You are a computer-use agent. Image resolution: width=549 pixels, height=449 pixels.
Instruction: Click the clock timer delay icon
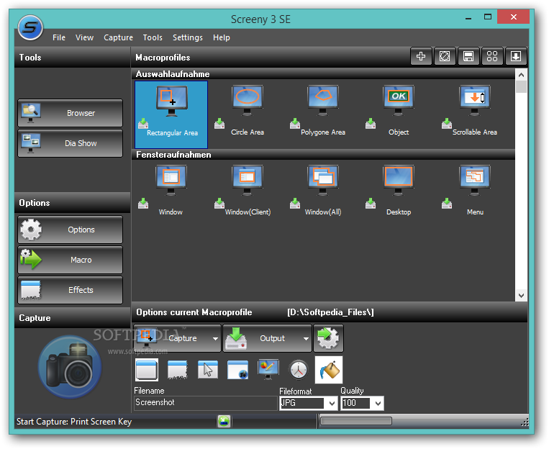tap(299, 370)
